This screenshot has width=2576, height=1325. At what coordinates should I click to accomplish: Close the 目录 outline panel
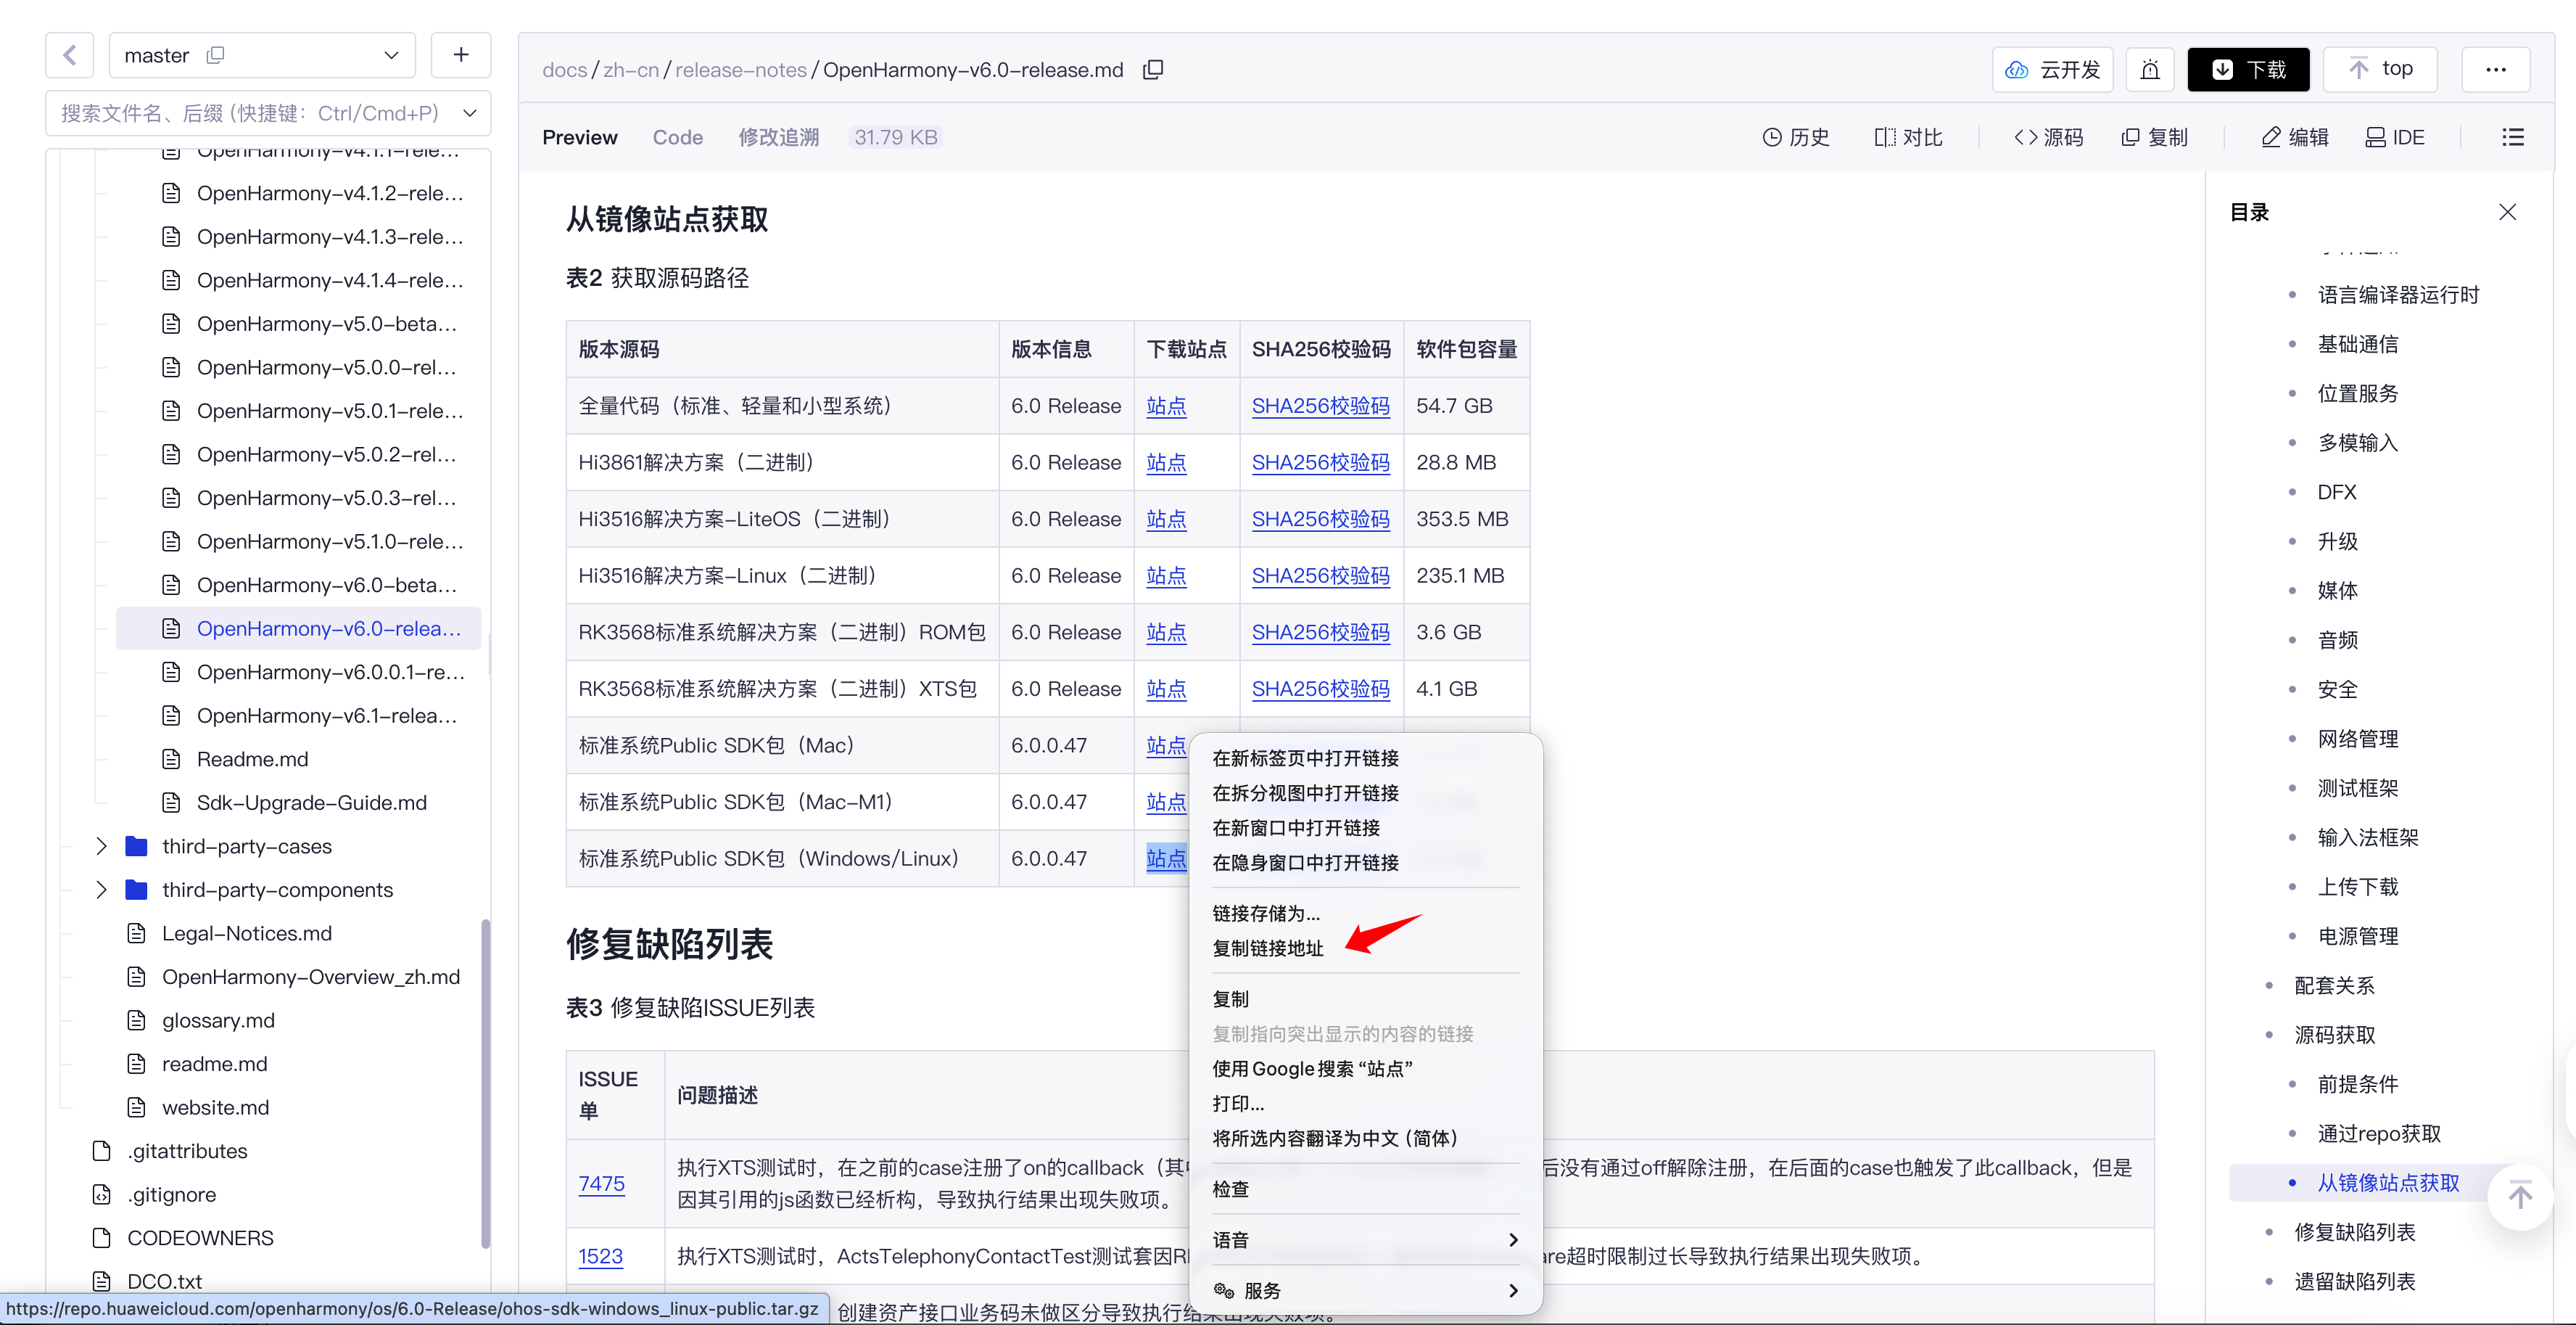pos(2508,212)
